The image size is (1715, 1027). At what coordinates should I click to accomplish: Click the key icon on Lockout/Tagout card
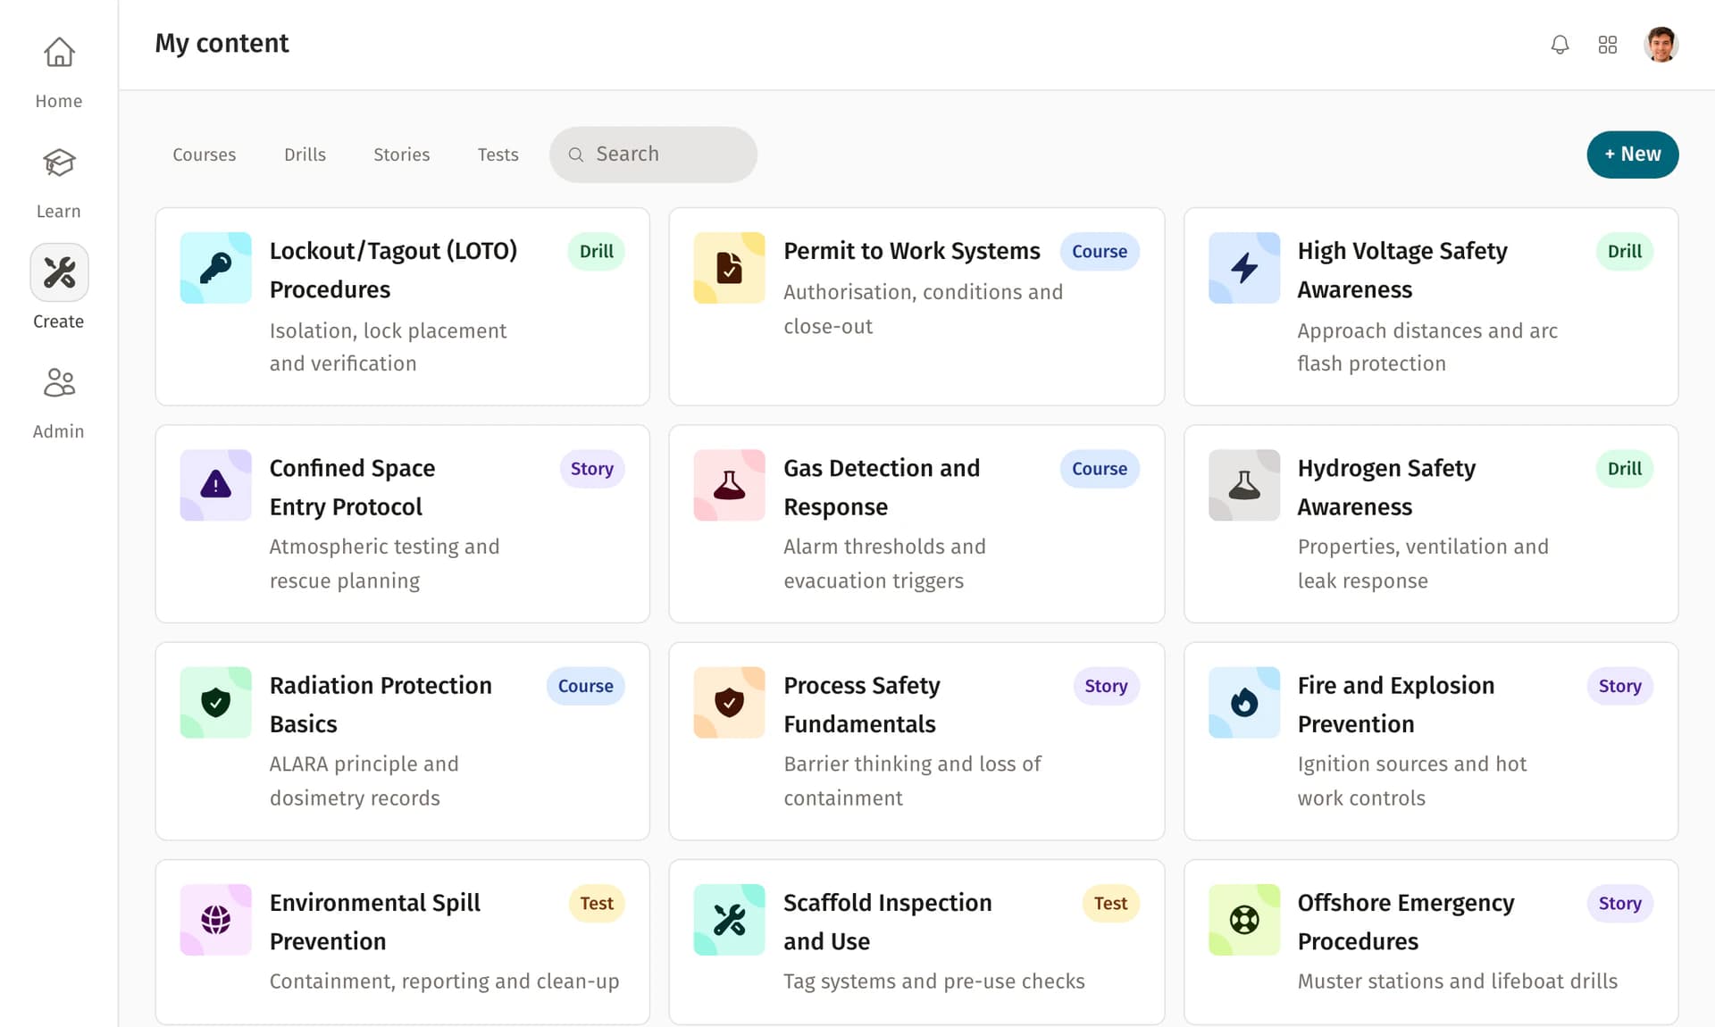point(214,268)
